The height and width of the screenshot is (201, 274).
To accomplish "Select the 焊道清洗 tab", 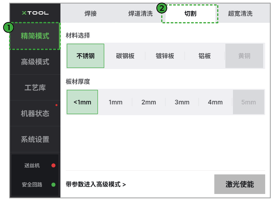I will click(141, 13).
